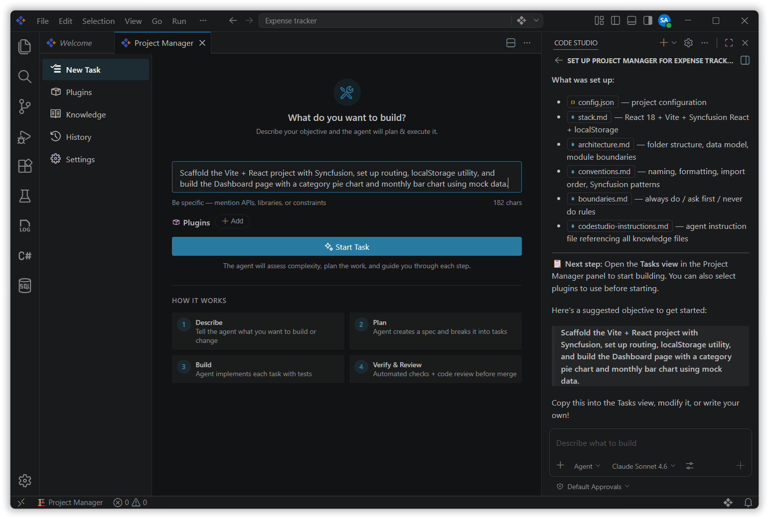Click the sparkle icon in the command center

tap(521, 20)
